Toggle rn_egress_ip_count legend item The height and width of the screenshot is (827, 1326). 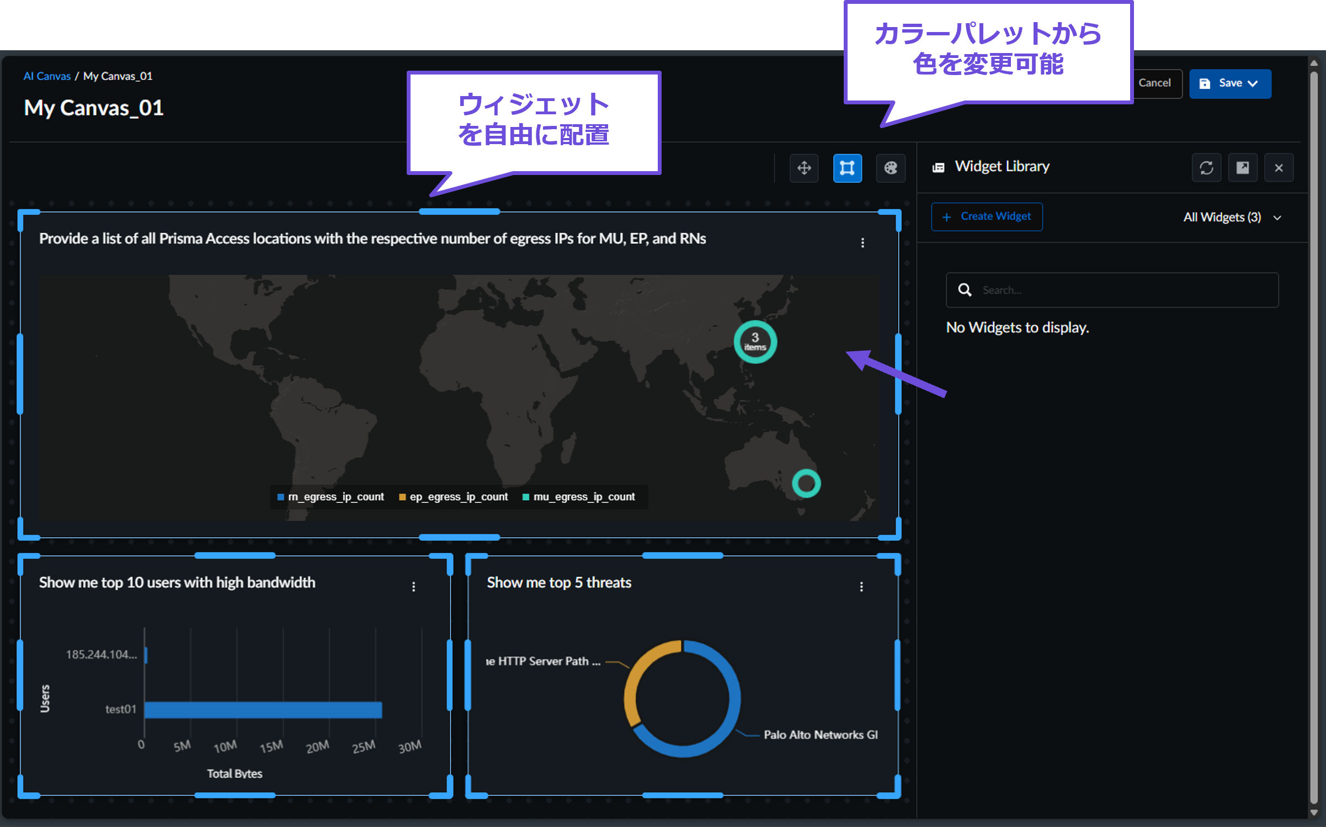pos(331,497)
